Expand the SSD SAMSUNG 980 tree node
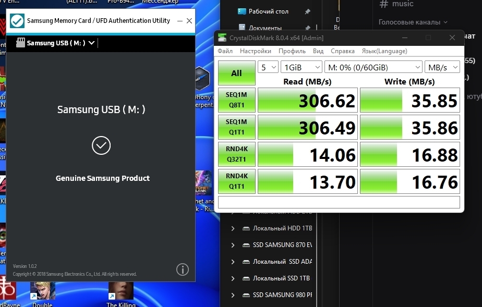The height and width of the screenshot is (307, 482). pos(233,294)
